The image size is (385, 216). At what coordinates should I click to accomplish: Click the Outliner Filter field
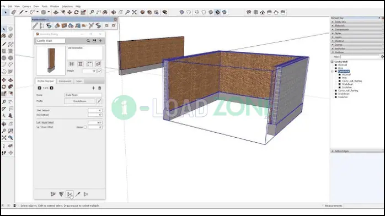point(360,57)
